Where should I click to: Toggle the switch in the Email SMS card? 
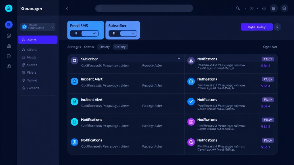point(90,34)
